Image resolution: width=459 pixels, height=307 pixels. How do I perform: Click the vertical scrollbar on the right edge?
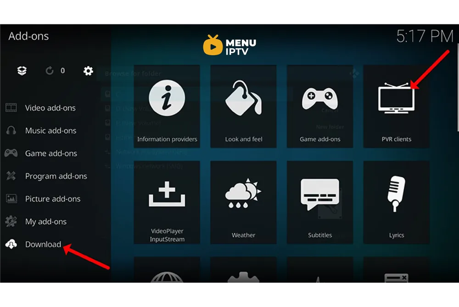pos(458,87)
